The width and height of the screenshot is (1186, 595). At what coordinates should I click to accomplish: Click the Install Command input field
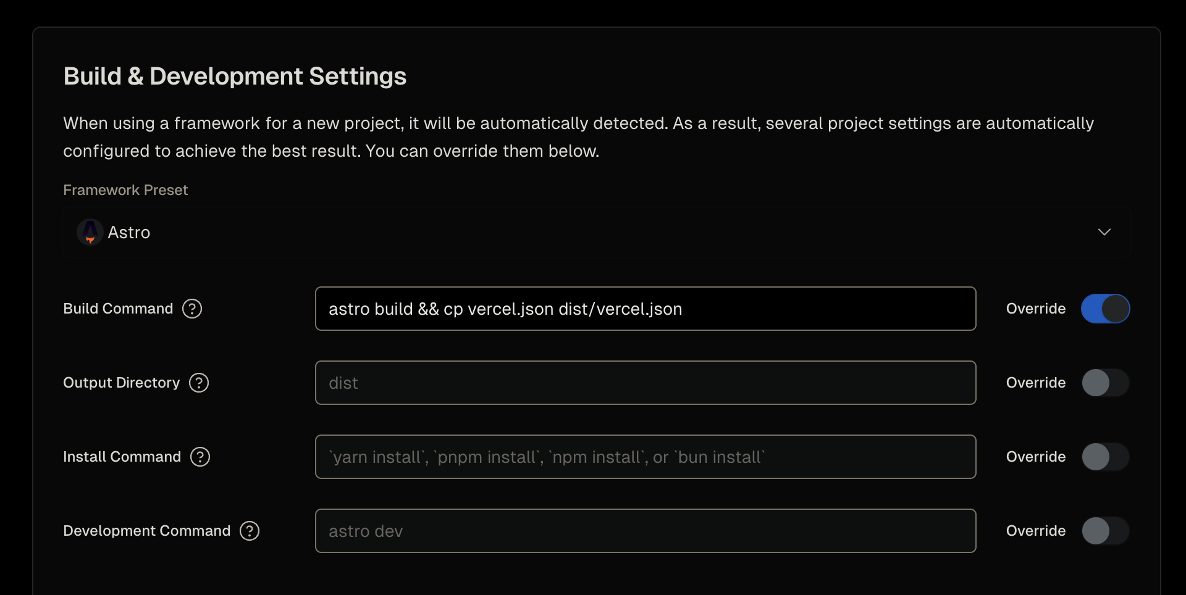click(645, 457)
